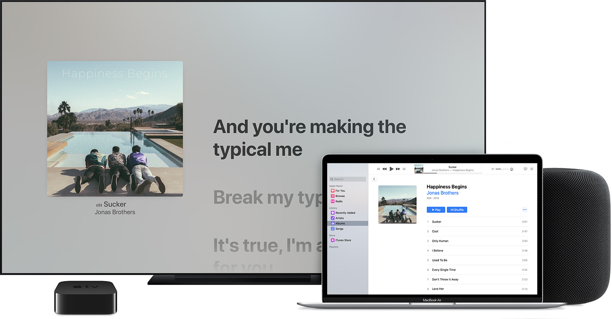This screenshot has height=319, width=612.
Task: Skip to the previous track in Music
Action: 384,169
